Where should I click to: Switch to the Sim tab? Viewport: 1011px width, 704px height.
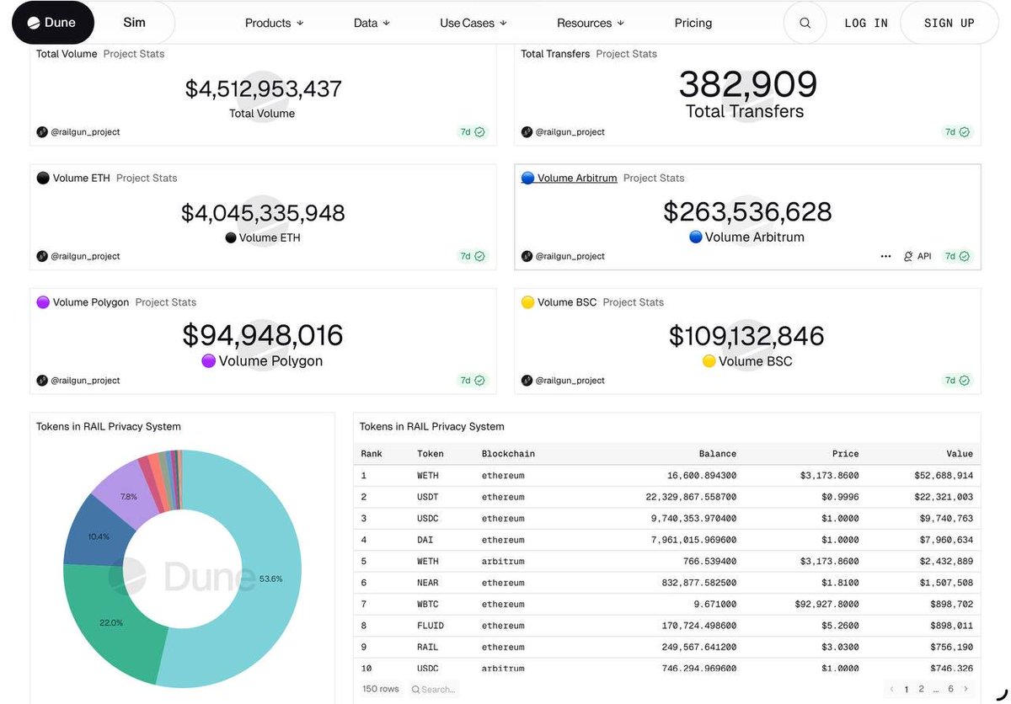click(x=135, y=23)
